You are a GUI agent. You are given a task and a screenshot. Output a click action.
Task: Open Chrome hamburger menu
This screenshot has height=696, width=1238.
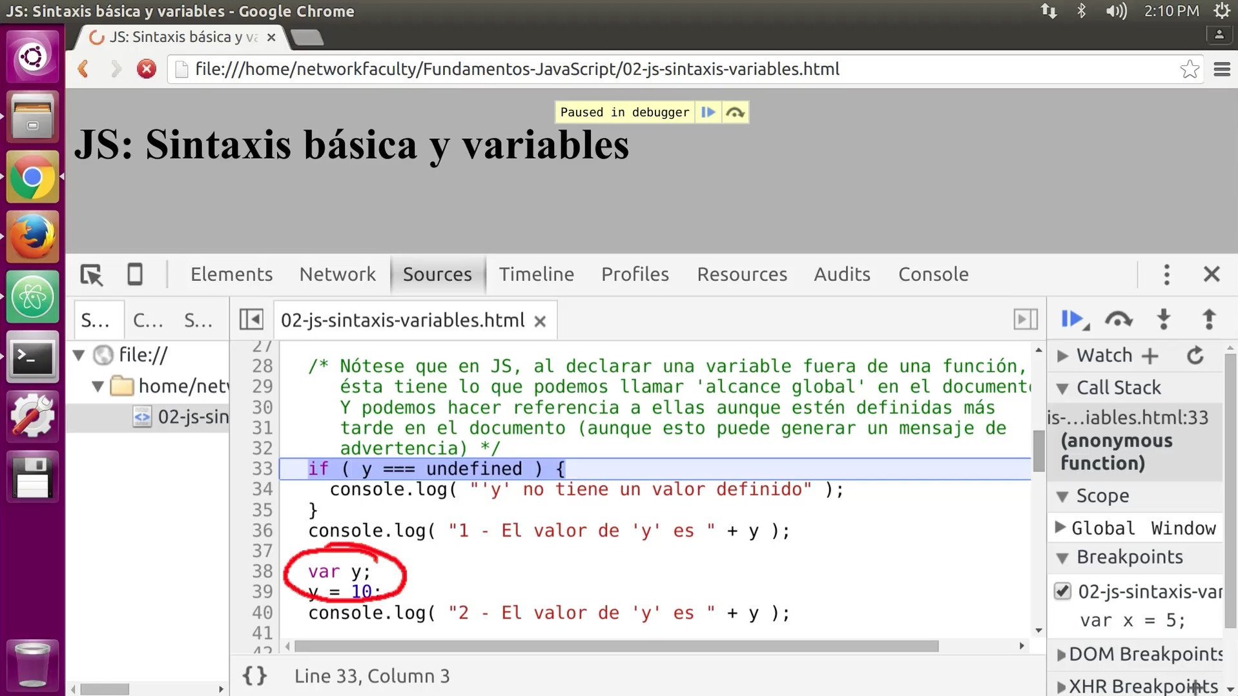click(x=1222, y=69)
